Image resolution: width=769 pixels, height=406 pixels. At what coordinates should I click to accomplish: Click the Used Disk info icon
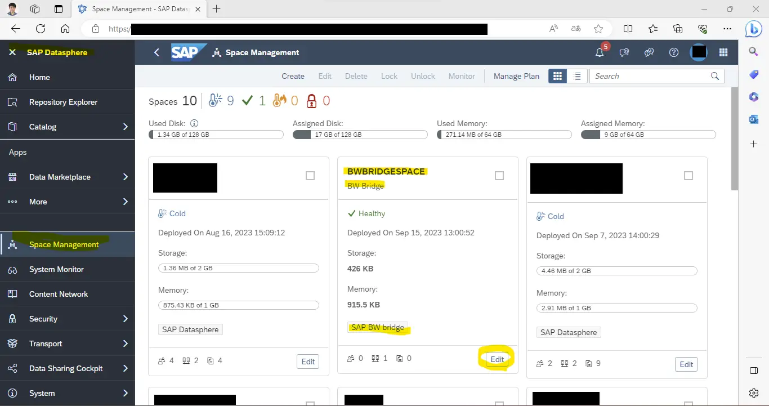pyautogui.click(x=194, y=123)
